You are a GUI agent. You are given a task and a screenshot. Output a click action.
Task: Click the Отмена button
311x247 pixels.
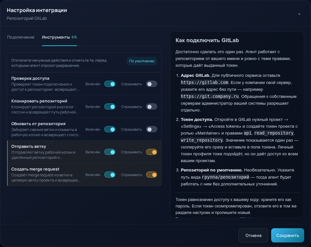253,236
